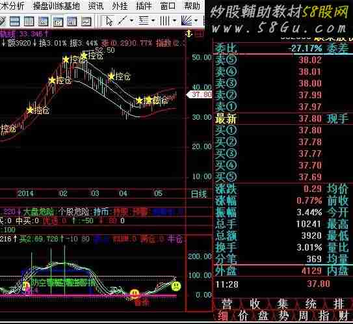Screen dimensions: 353x324
Task: Expand the horizontal lines tool dropdown arrow
Action: click(x=153, y=21)
